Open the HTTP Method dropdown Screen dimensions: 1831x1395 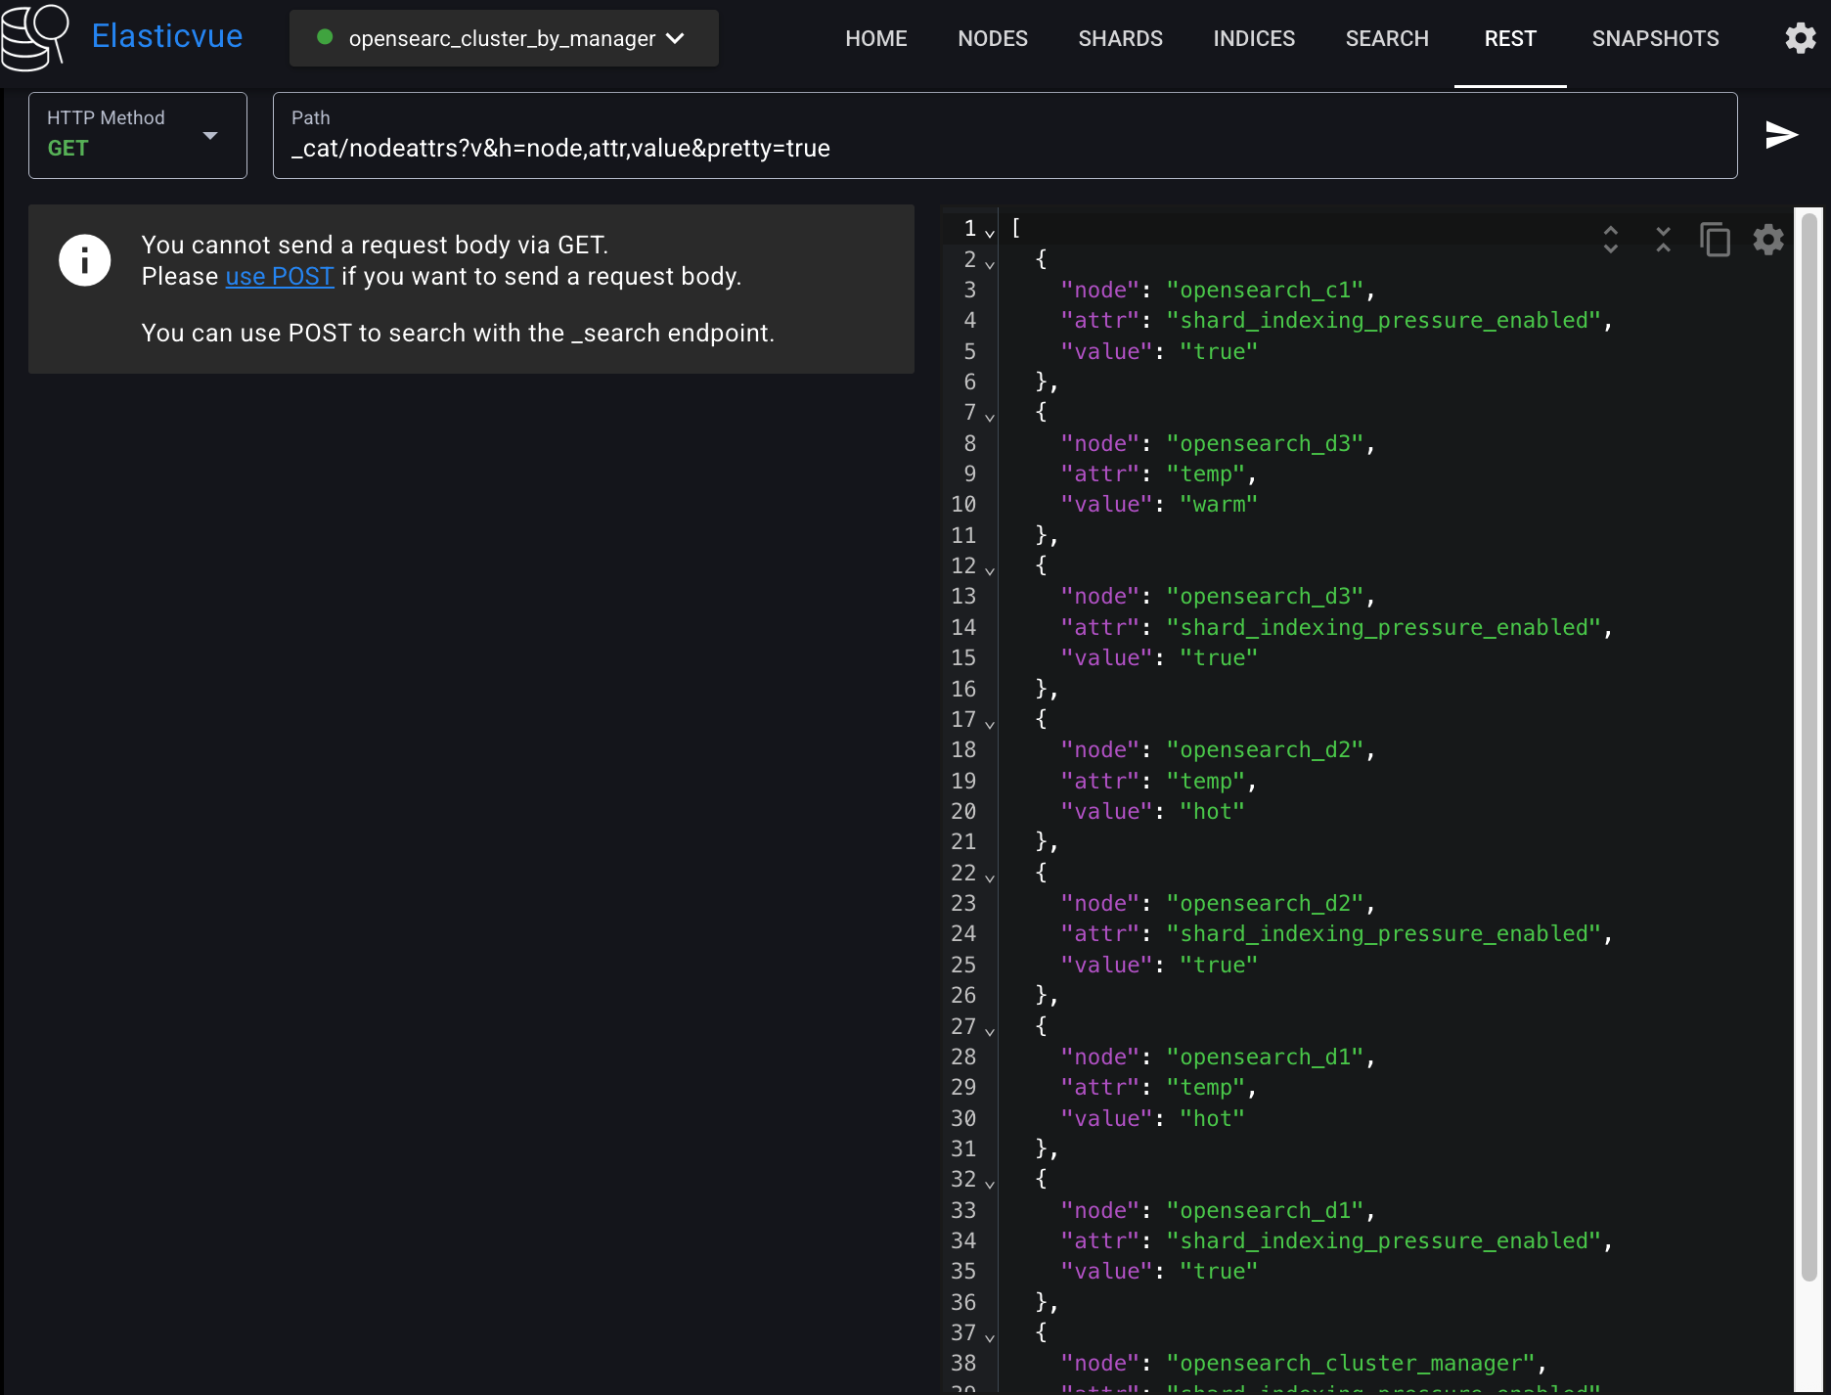pyautogui.click(x=138, y=135)
